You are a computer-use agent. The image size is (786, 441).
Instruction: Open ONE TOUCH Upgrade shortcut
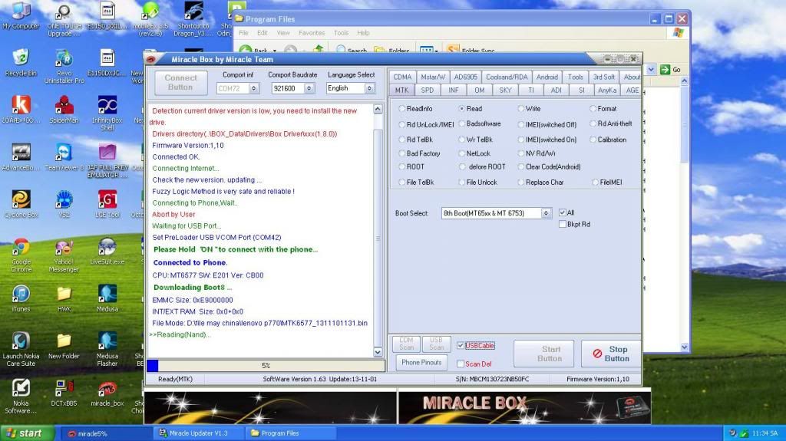click(64, 19)
